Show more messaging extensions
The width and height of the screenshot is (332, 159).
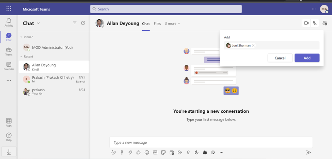[221, 153]
